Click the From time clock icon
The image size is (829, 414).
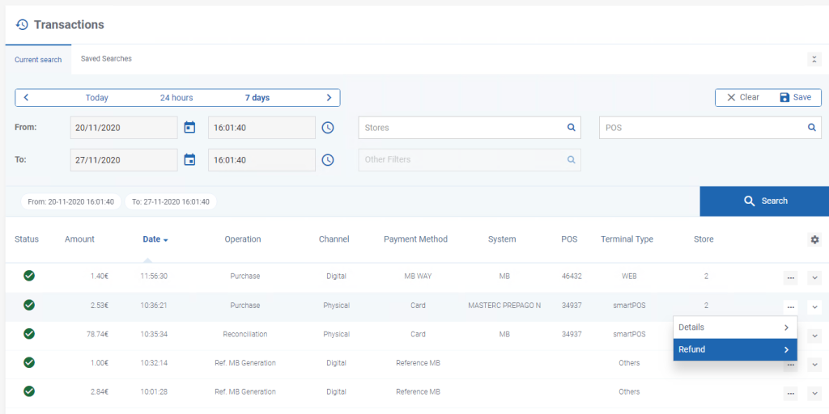point(328,127)
